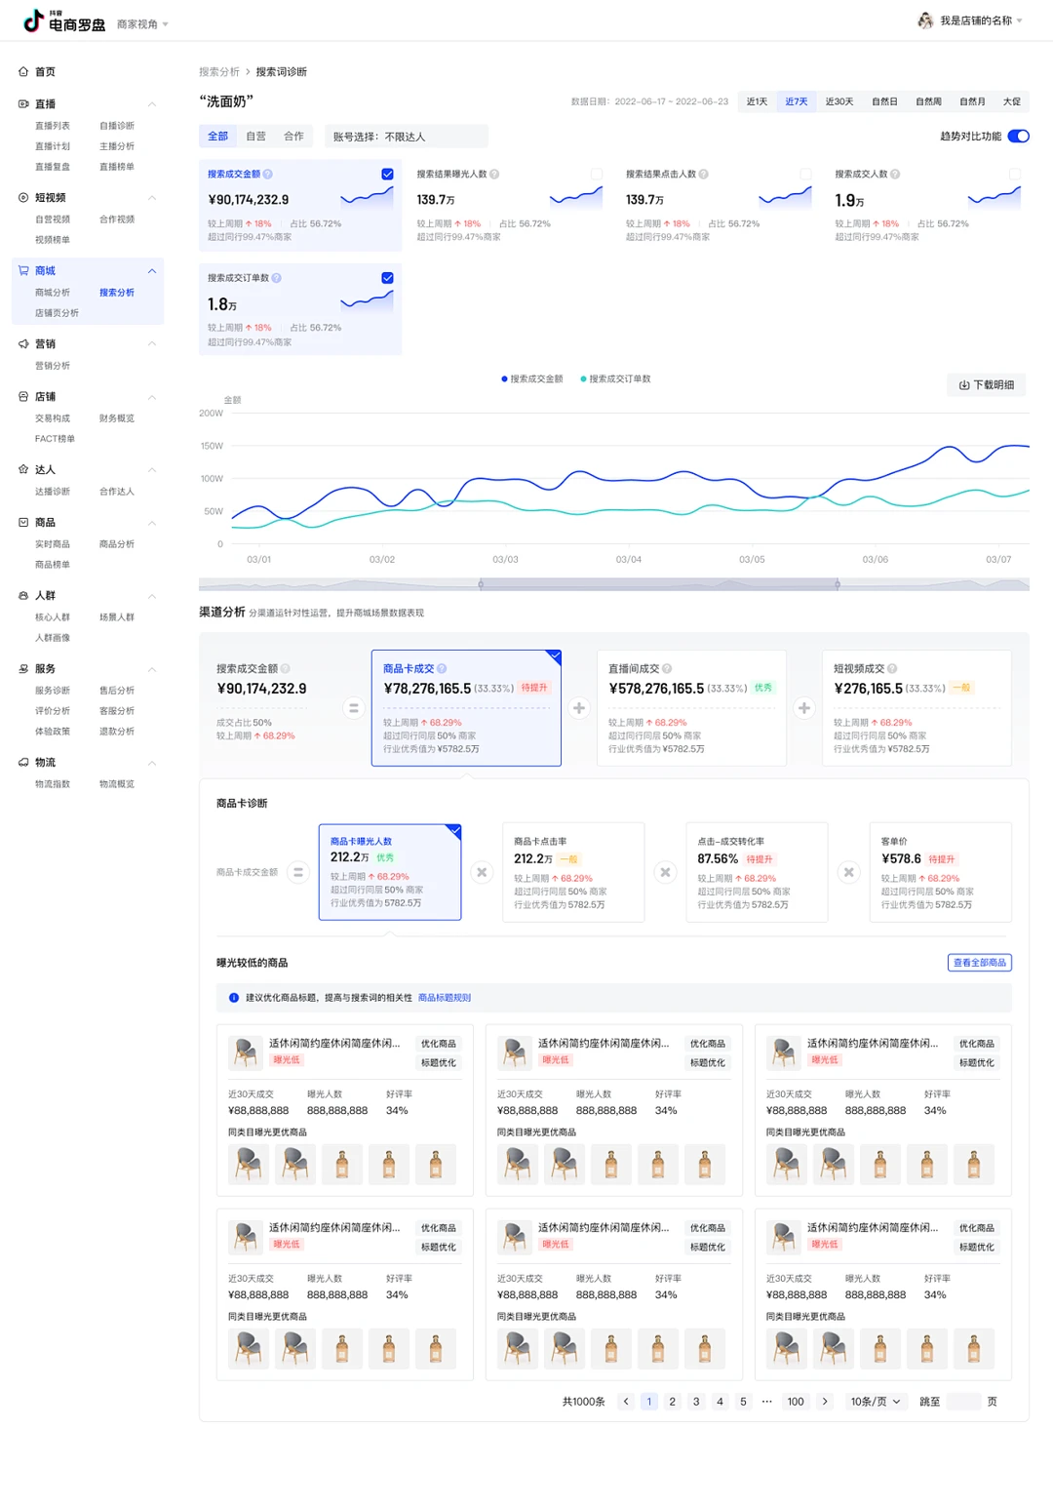Click help icon beside 商品卡成交 channel

[442, 669]
